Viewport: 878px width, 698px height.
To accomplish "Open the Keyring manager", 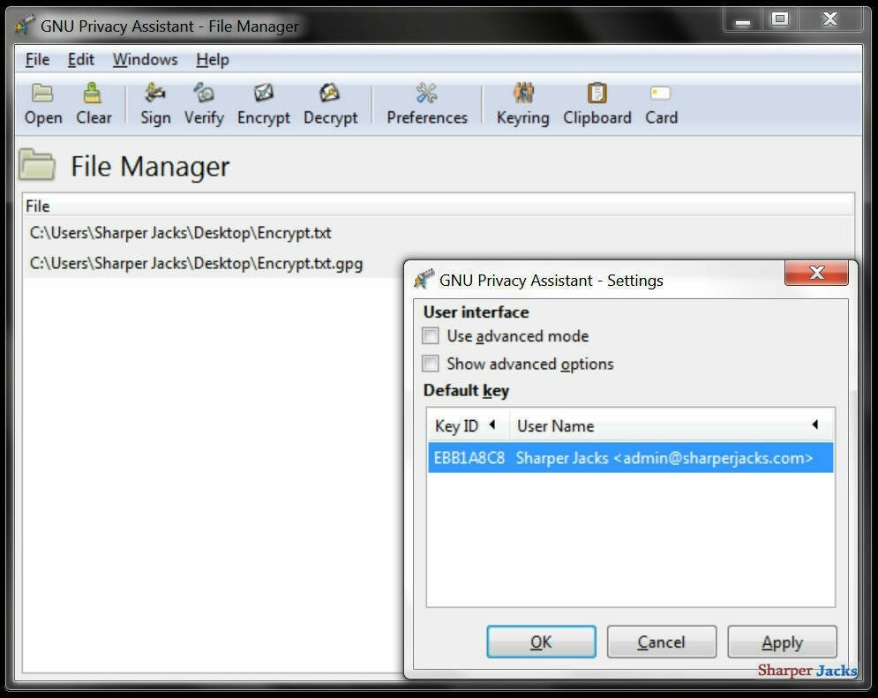I will click(522, 101).
